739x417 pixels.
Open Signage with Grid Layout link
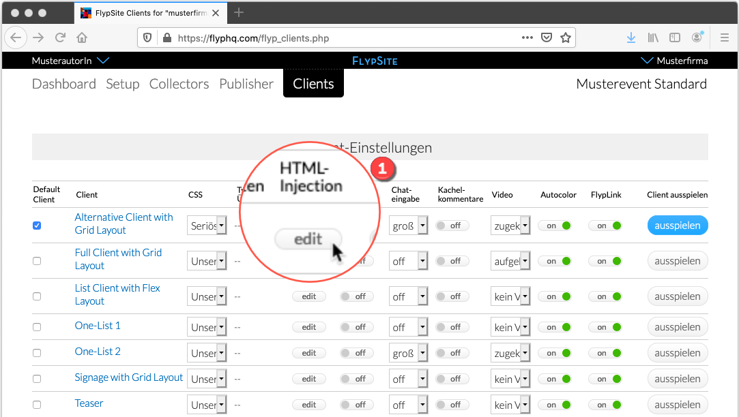129,377
